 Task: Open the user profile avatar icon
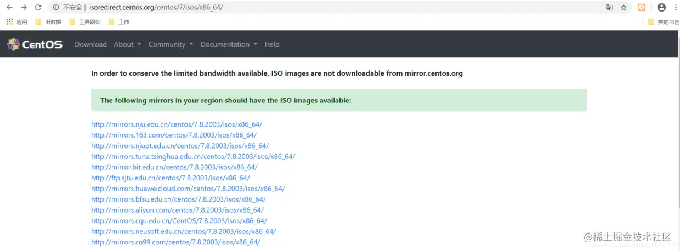[661, 8]
